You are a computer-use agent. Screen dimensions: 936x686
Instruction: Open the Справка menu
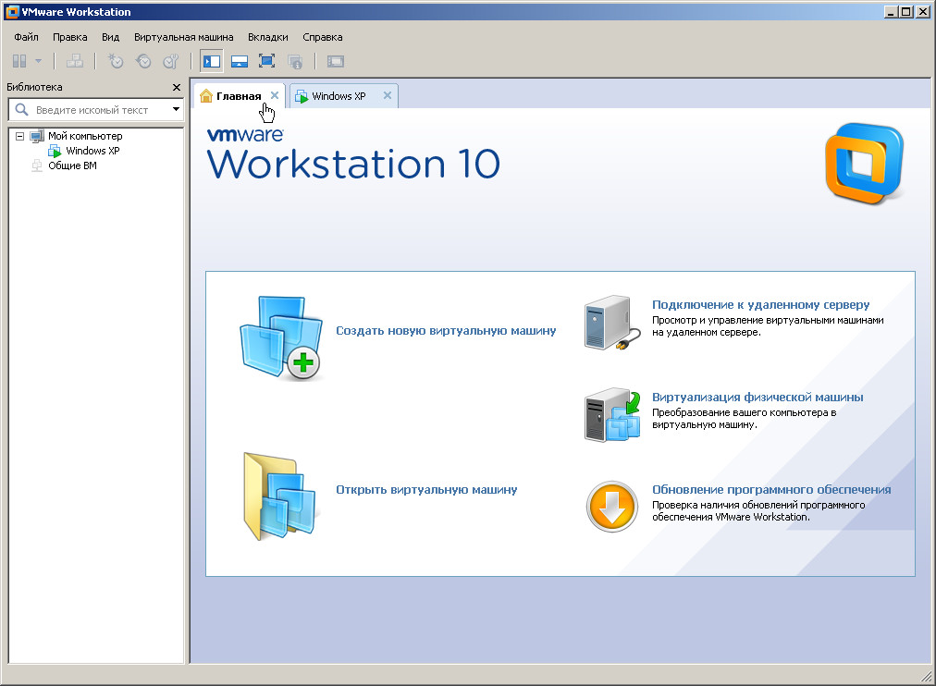click(323, 37)
